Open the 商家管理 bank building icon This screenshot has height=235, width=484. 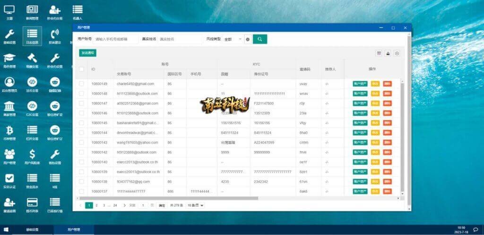9,105
